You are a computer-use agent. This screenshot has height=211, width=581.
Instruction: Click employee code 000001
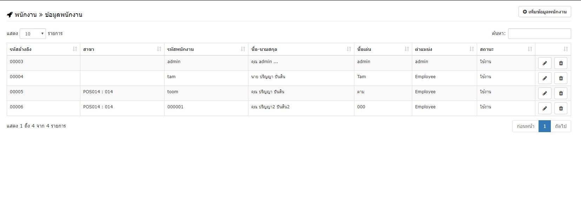[206, 108]
